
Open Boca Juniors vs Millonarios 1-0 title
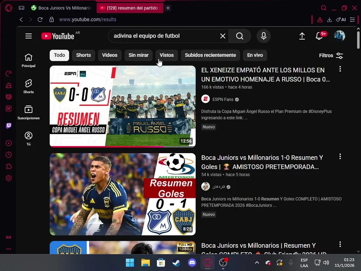coord(262,162)
